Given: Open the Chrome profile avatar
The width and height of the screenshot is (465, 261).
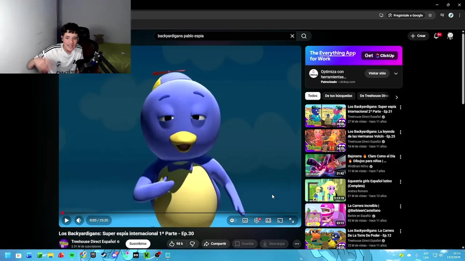Looking at the screenshot, I should pos(451,15).
